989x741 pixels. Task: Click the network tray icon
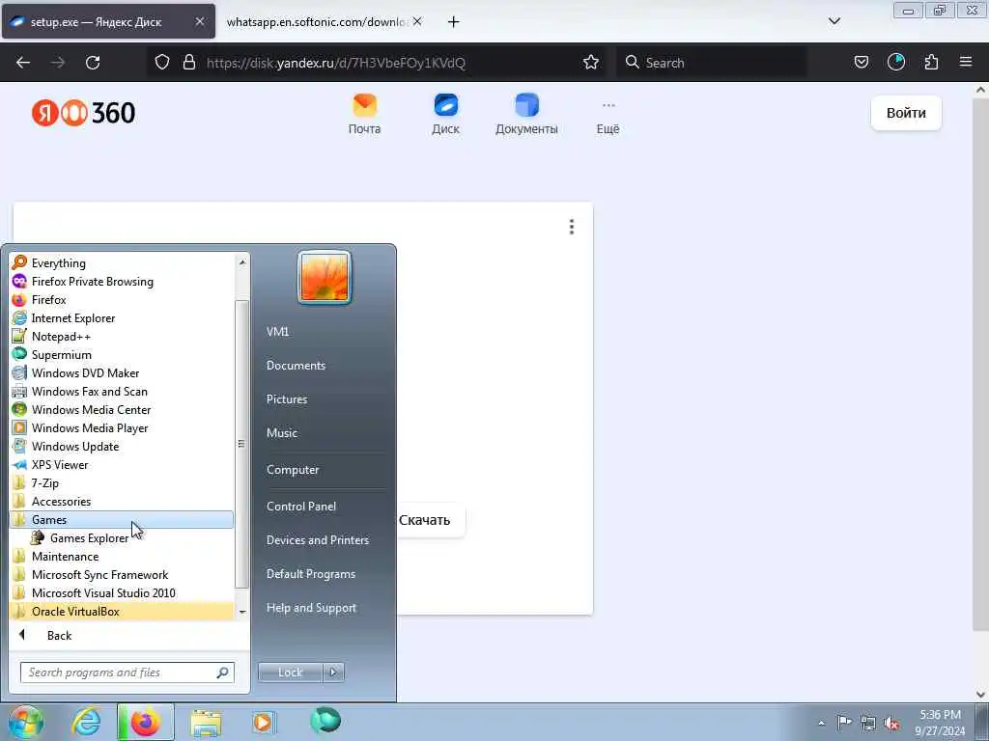click(x=868, y=723)
